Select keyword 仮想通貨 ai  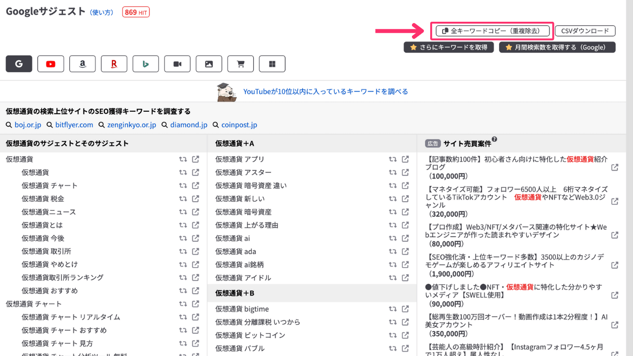coord(232,238)
